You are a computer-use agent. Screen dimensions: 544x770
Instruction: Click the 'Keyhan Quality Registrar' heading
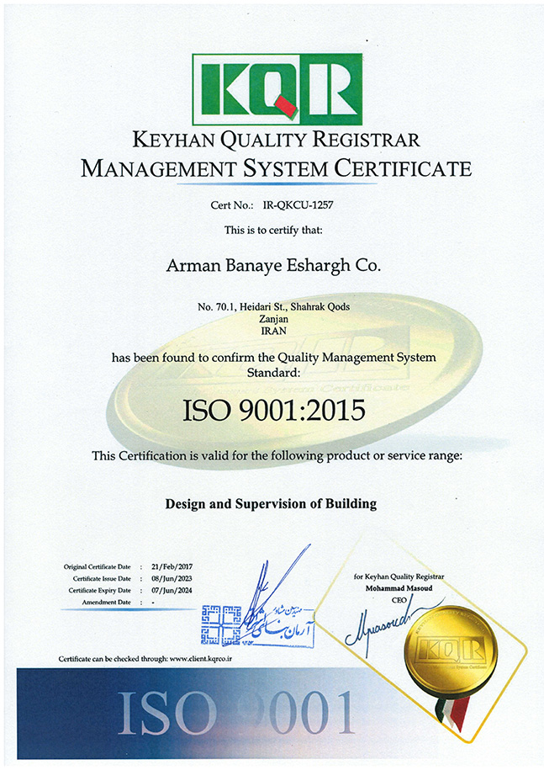coord(276,140)
